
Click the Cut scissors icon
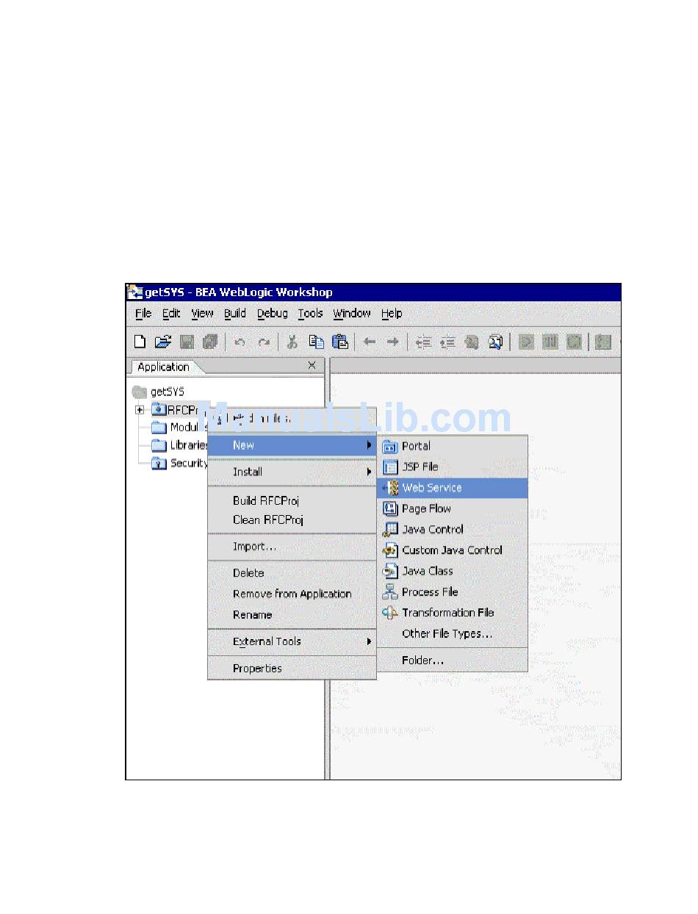(x=292, y=342)
